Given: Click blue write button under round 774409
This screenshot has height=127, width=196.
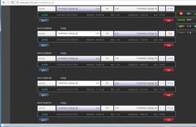Looking at the screenshot, I should point(44,46).
